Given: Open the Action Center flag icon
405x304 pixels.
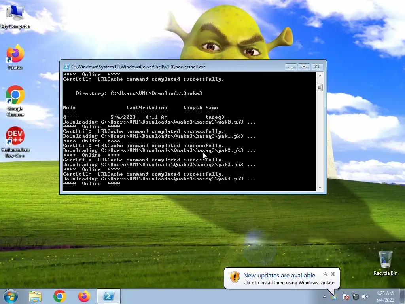Looking at the screenshot, I should click(x=346, y=296).
